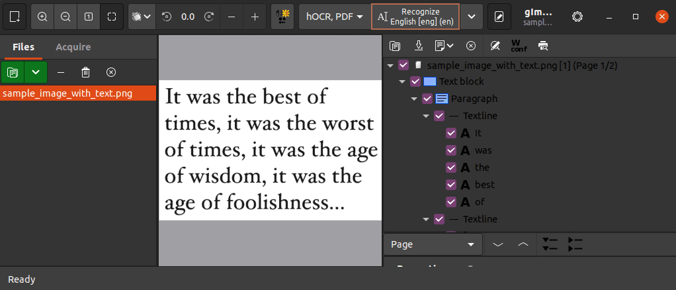Screen dimensions: 676x290
Task: Open the export output dropdown
Action: (444, 46)
